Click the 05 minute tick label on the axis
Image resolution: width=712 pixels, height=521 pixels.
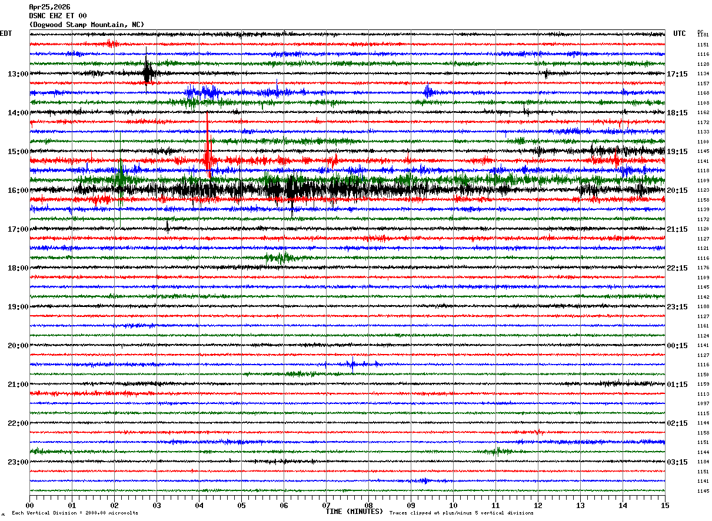pyautogui.click(x=241, y=505)
